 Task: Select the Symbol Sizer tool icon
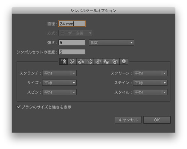(x=89, y=61)
